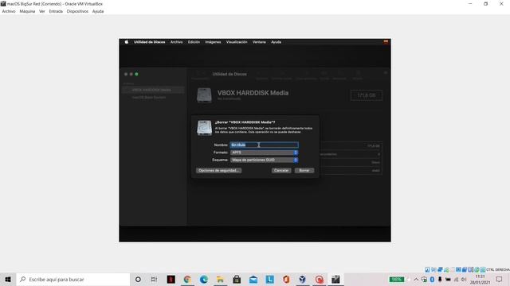Open the Apple menu in the macOS guest
The height and width of the screenshot is (286, 510).
click(126, 42)
